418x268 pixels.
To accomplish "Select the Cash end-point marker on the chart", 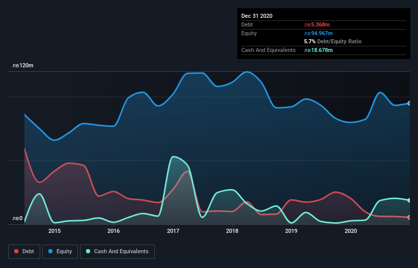I will click(x=409, y=200).
